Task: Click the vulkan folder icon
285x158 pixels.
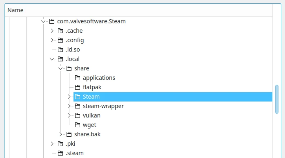Action: (78, 115)
